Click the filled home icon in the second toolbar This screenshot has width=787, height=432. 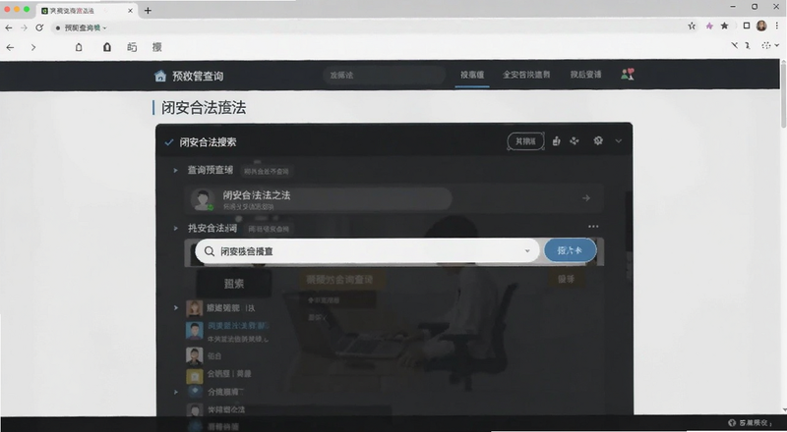(107, 47)
